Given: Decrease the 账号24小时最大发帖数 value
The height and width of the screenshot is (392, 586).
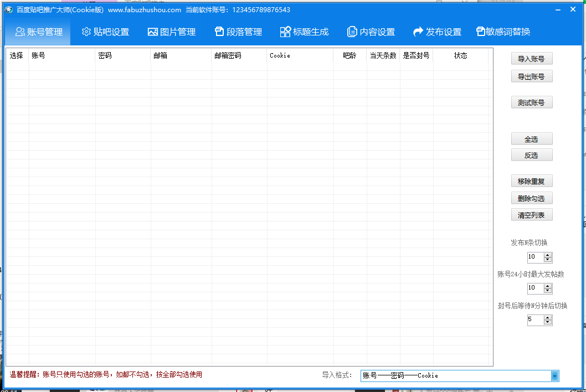Looking at the screenshot, I should point(548,291).
